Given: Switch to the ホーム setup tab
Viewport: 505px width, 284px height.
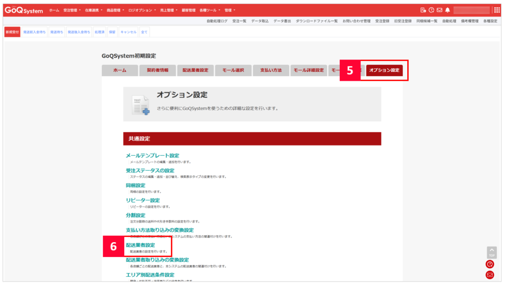Looking at the screenshot, I should 120,70.
